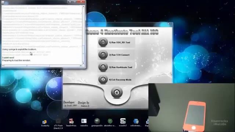
Task: Click the '3) Run Hacktivate Tool' button
Action: coord(116,67)
